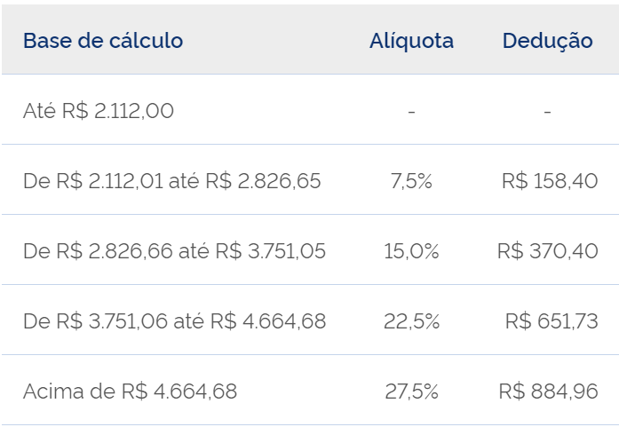Select the R$ 370,40 deduction value
The image size is (619, 427).
(548, 251)
